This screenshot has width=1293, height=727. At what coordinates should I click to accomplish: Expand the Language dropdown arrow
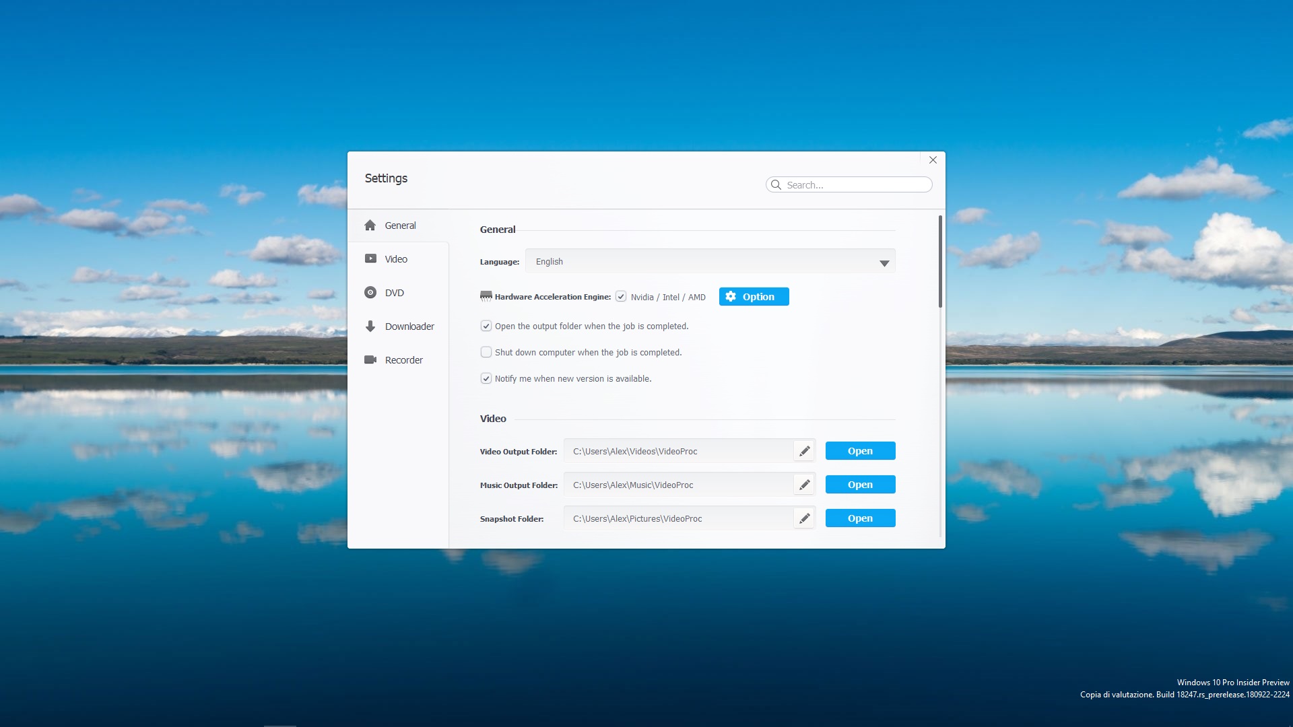pos(884,263)
